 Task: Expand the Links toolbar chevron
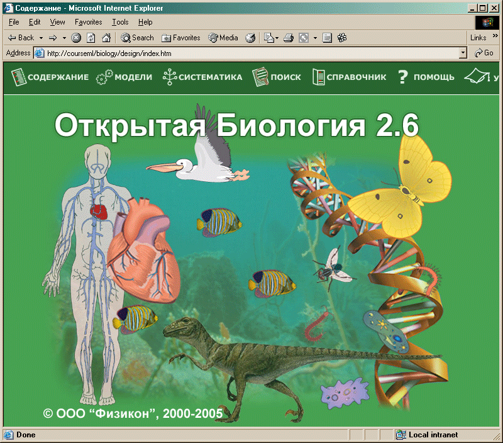coord(495,35)
